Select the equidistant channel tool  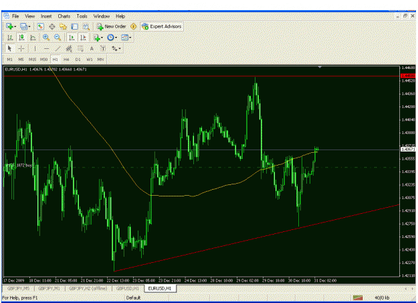pyautogui.click(x=69, y=49)
